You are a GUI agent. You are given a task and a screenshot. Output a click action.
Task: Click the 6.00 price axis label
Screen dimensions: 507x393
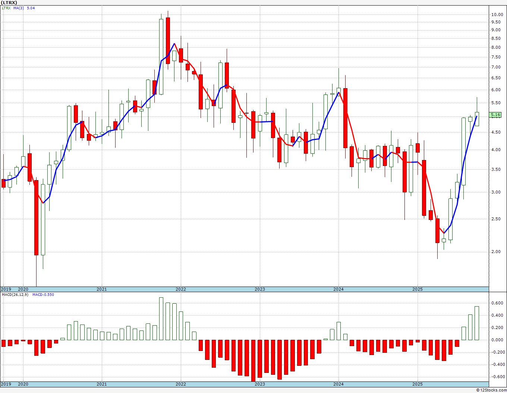tap(495, 90)
